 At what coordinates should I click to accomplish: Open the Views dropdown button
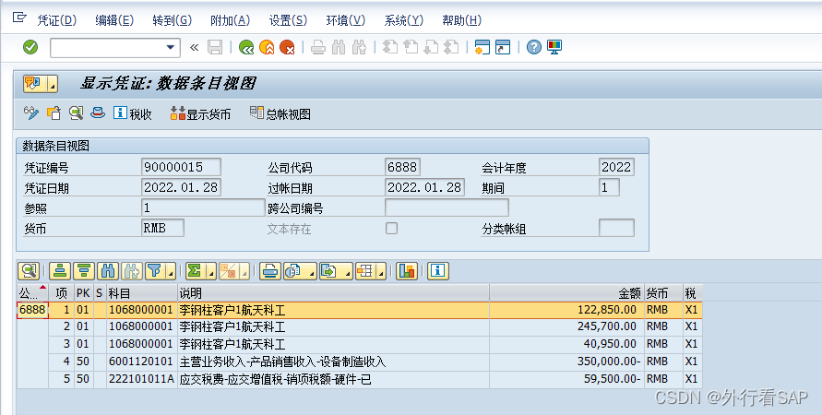[300, 271]
